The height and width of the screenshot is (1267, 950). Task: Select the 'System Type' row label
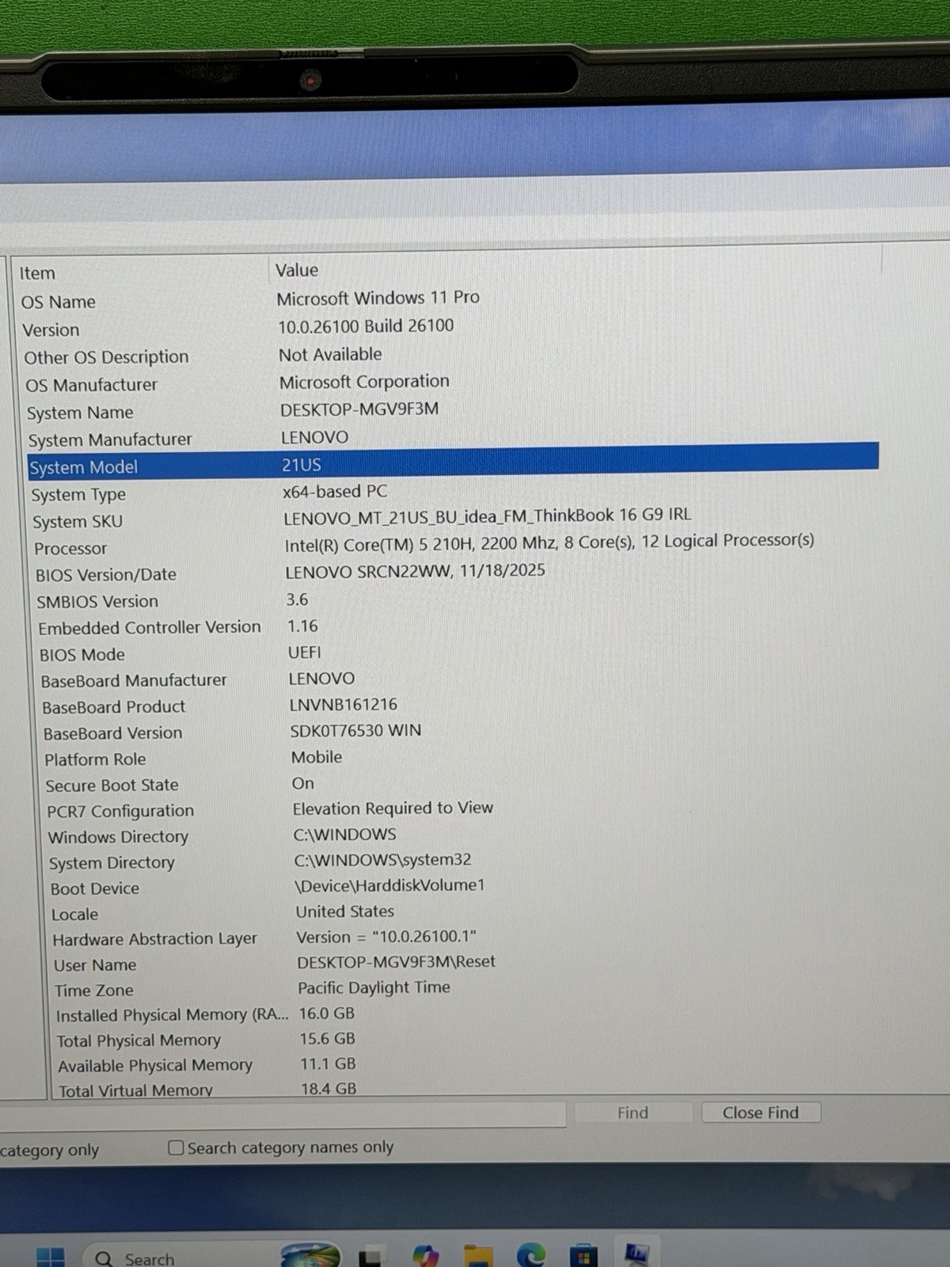tap(78, 495)
